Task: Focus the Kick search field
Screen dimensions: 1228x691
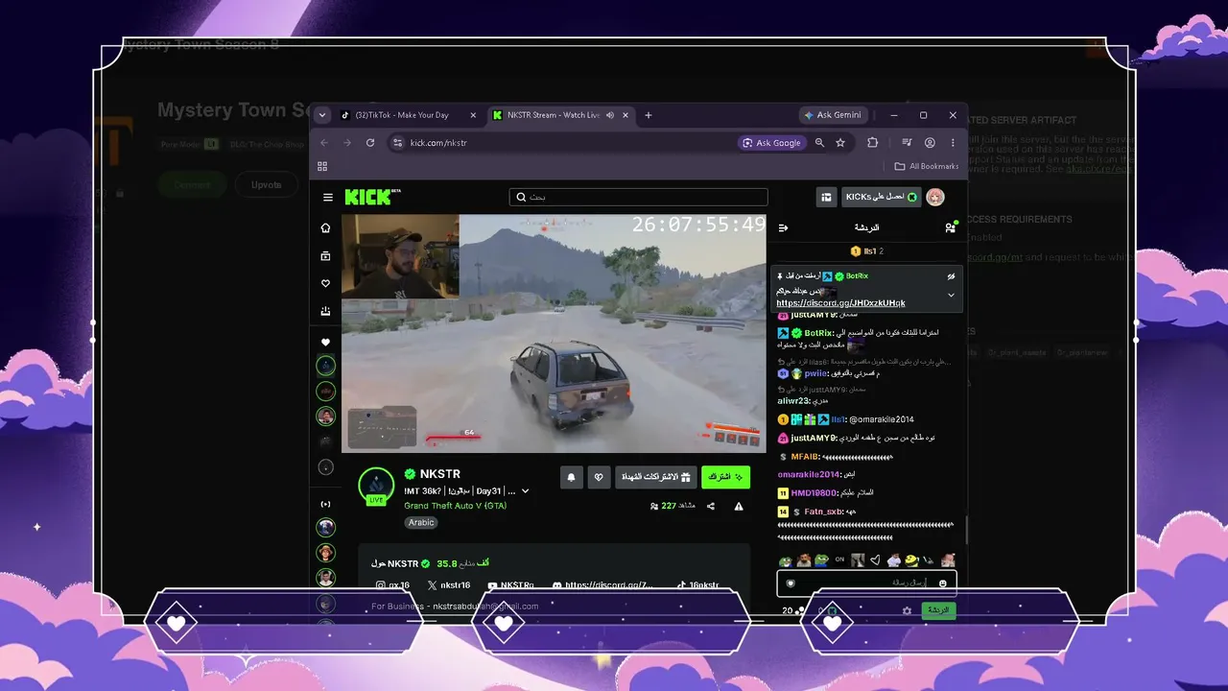Action: tap(638, 197)
